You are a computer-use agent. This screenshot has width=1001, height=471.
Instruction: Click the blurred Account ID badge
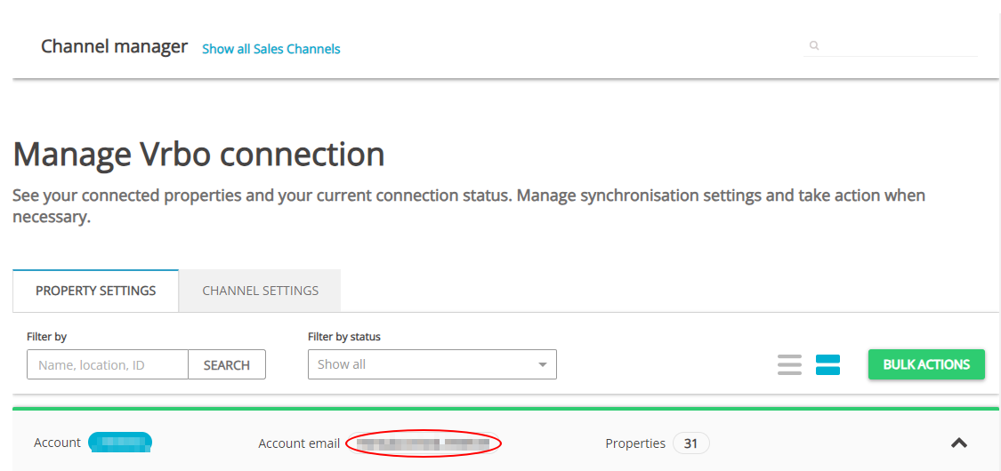(x=120, y=443)
